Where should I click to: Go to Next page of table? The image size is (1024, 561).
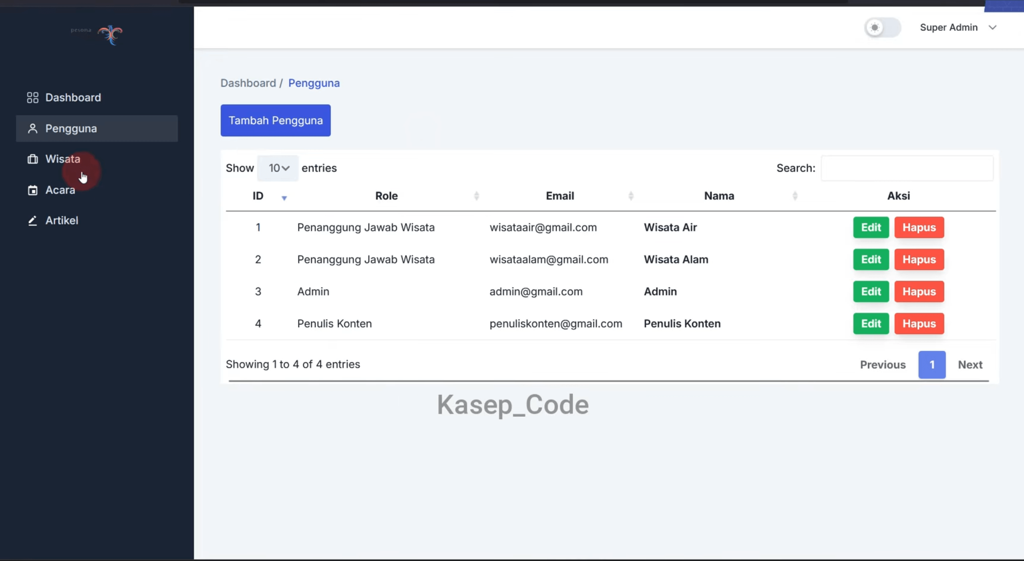point(970,365)
